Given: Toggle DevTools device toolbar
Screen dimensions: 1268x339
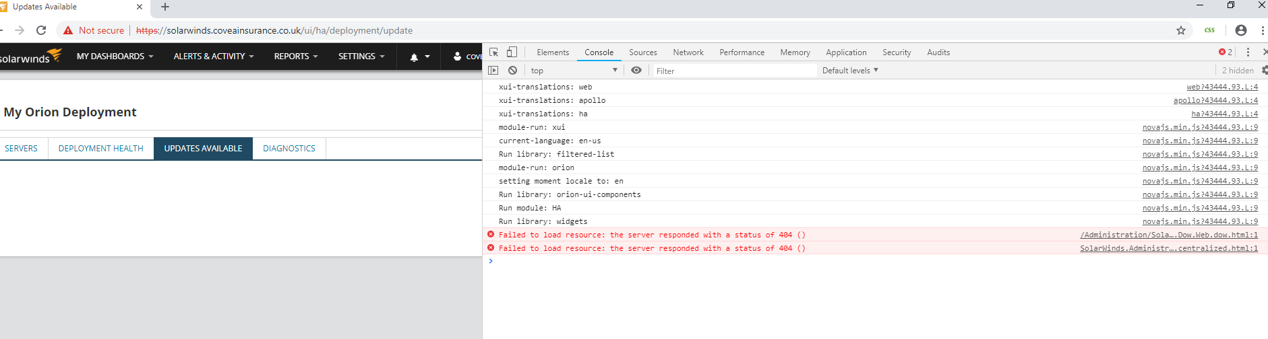Looking at the screenshot, I should (x=512, y=52).
